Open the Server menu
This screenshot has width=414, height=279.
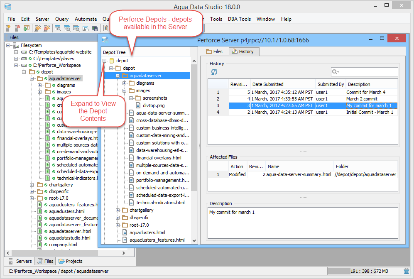42,19
